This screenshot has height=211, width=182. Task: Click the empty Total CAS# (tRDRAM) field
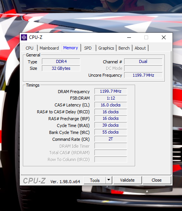[110, 153]
